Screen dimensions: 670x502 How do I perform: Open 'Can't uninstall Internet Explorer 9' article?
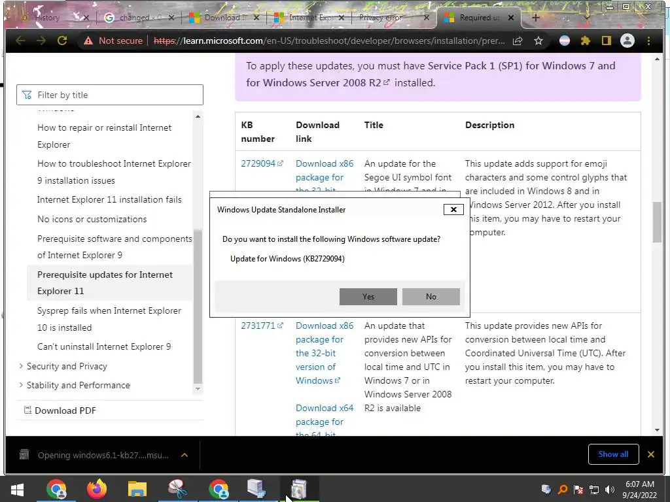coord(104,346)
